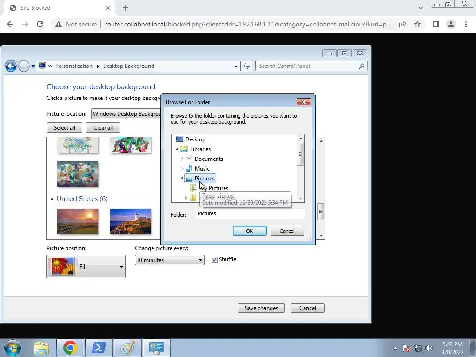Open address bar history dropdown
The height and width of the screenshot is (357, 476).
[x=236, y=66]
